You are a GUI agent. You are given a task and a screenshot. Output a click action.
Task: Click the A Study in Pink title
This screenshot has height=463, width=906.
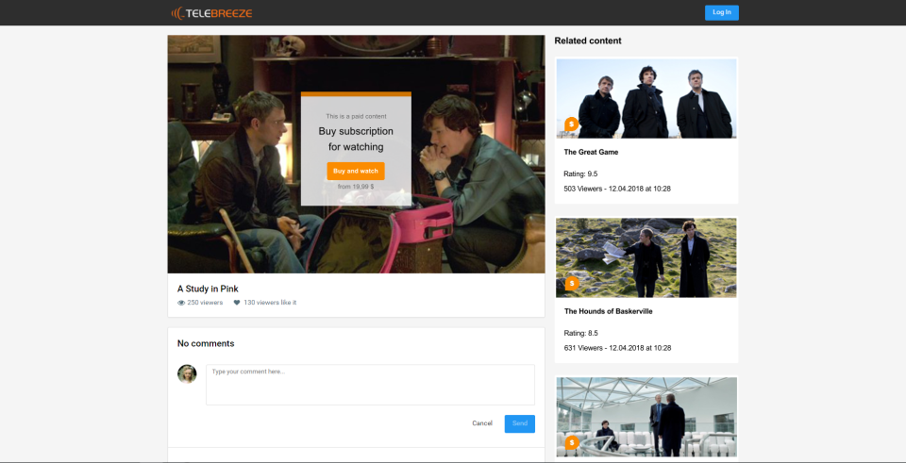[208, 289]
